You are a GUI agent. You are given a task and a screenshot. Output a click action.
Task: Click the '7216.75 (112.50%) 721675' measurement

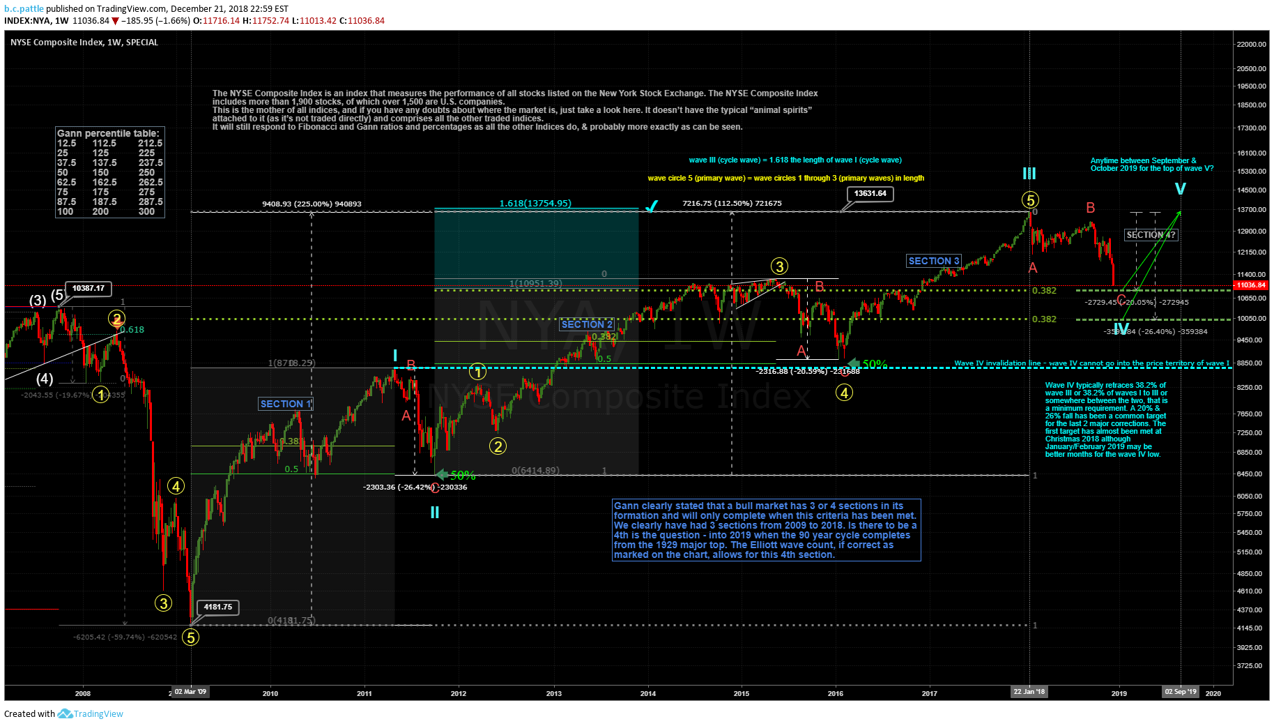click(x=732, y=204)
